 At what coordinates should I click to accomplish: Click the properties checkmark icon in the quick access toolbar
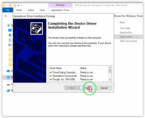point(10,5)
